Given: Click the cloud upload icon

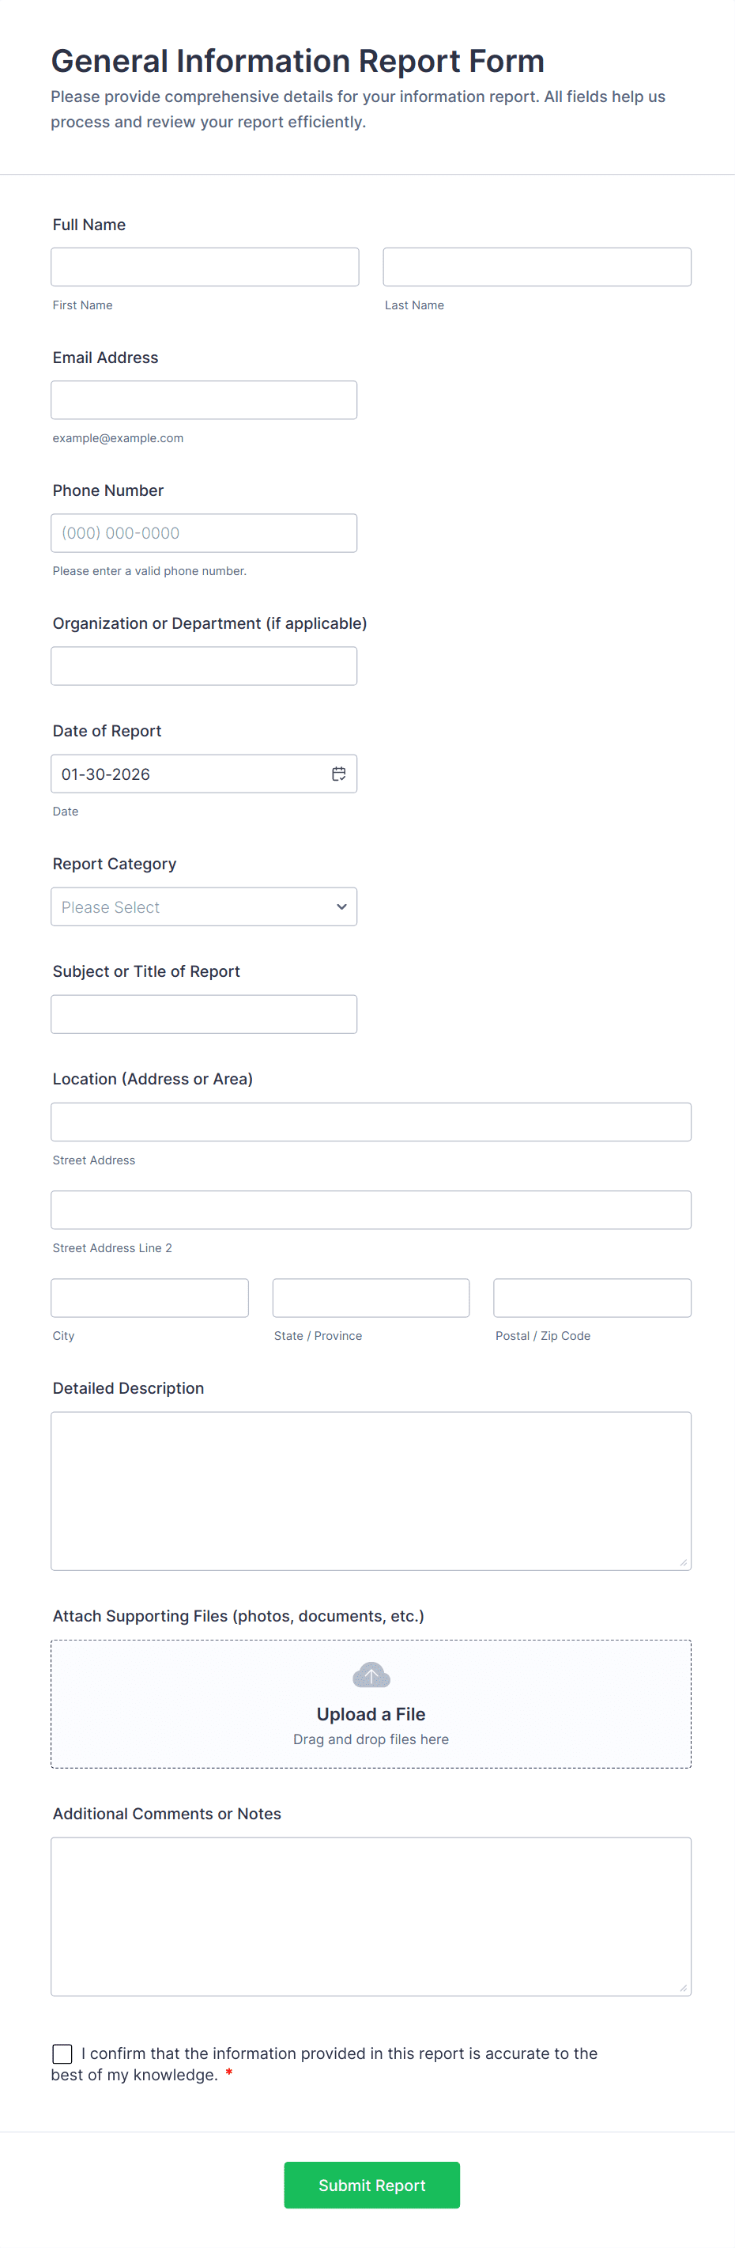Looking at the screenshot, I should 371,1675.
